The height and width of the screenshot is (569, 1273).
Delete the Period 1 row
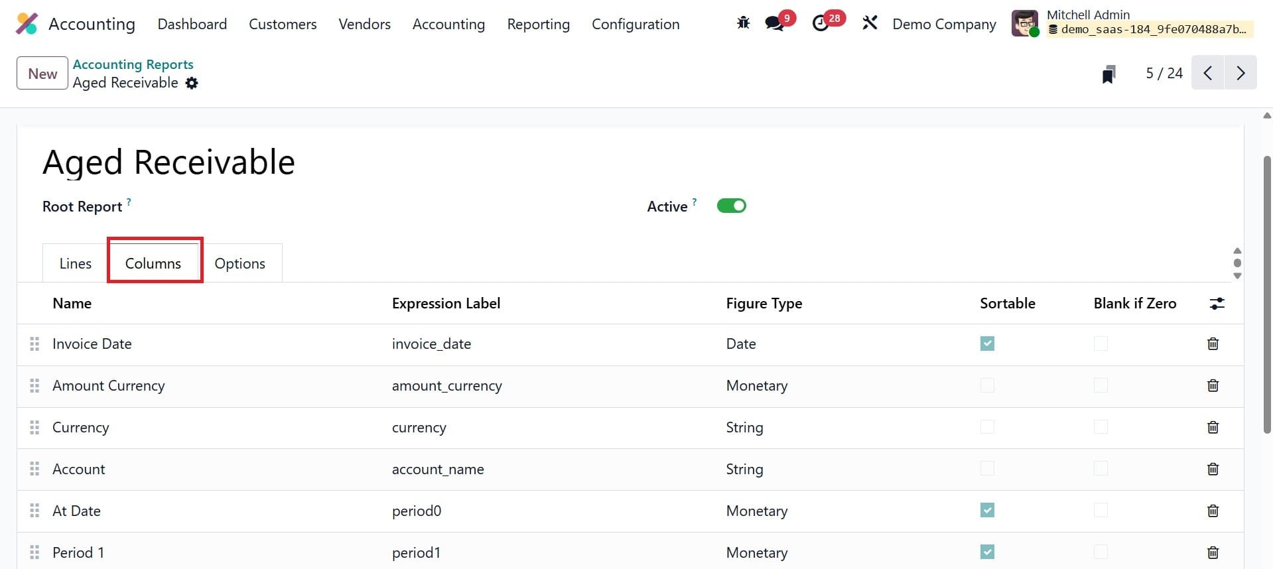[x=1213, y=552]
